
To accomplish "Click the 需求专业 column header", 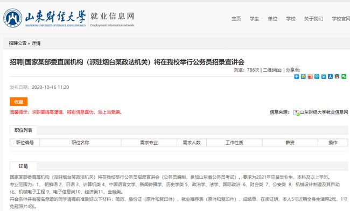I will pos(149,143).
